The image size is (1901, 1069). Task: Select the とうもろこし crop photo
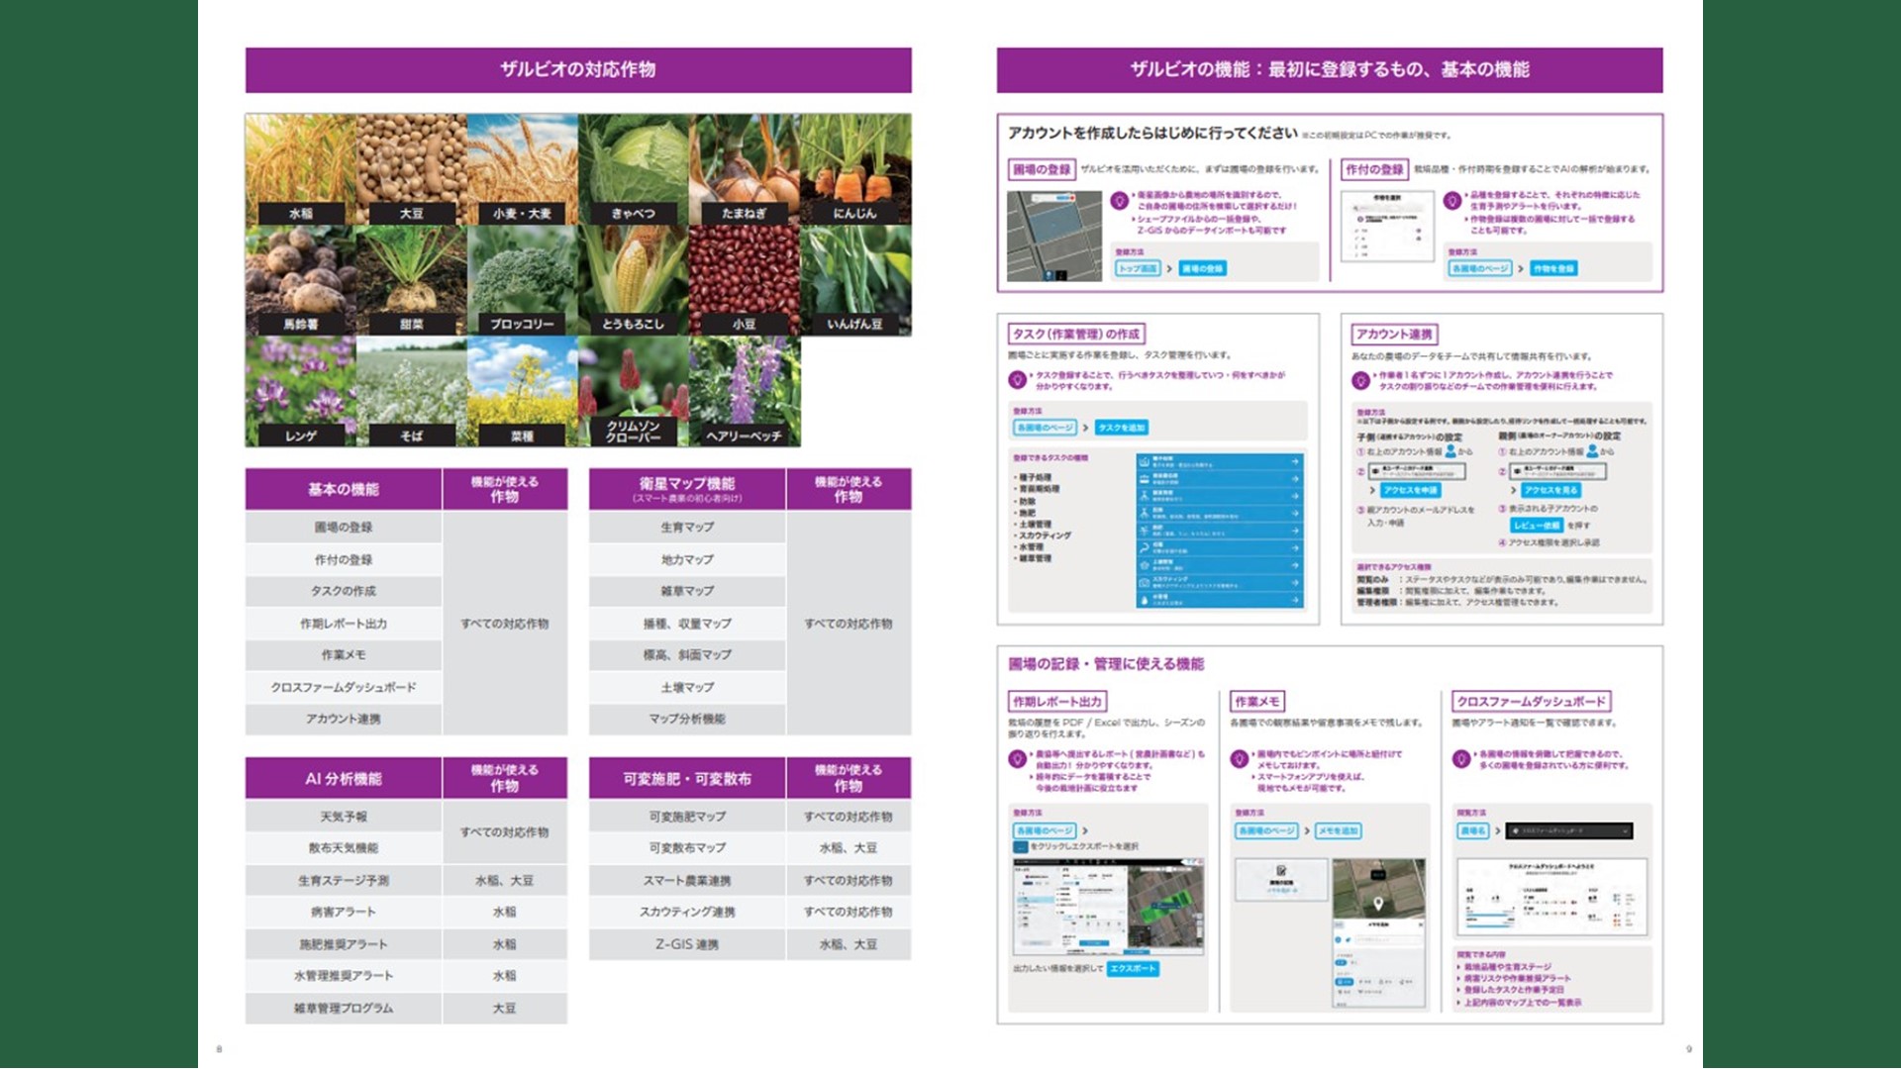[x=634, y=280]
